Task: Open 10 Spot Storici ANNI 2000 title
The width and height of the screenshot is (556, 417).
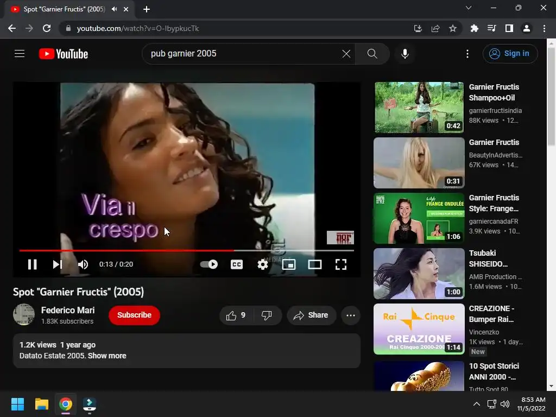Action: (x=494, y=371)
